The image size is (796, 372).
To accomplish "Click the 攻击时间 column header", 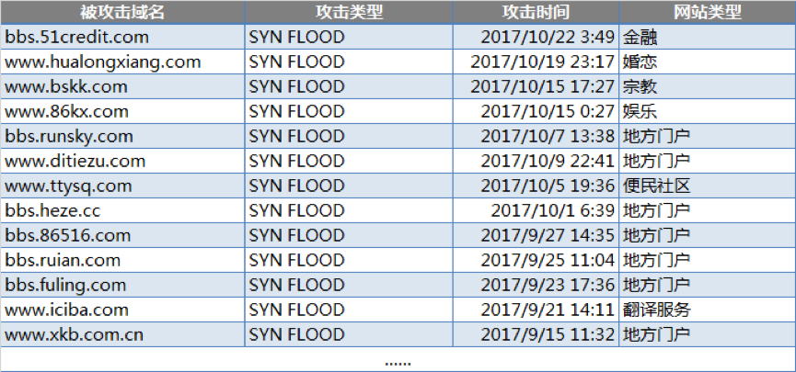I will (x=536, y=12).
